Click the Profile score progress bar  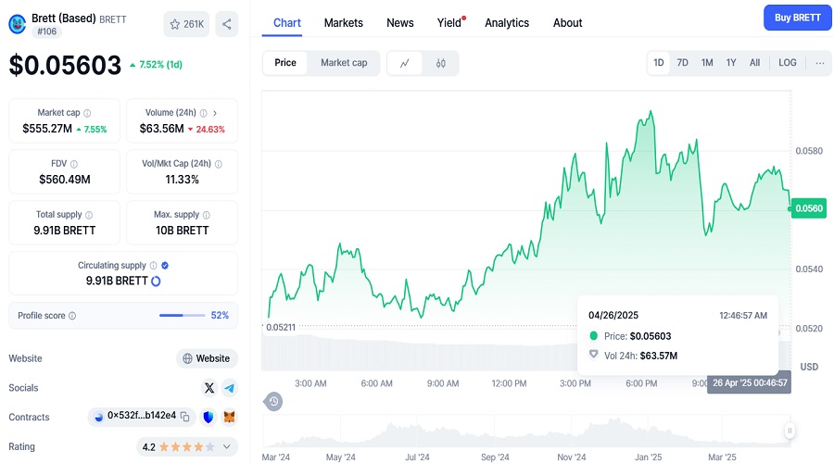click(182, 316)
